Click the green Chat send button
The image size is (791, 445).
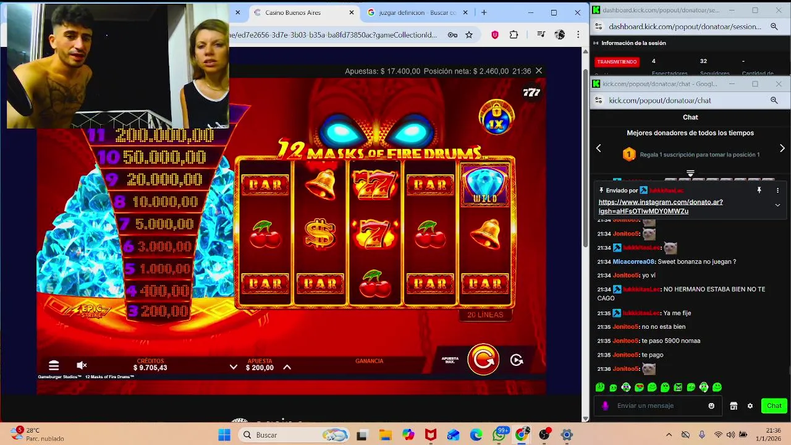(x=774, y=406)
